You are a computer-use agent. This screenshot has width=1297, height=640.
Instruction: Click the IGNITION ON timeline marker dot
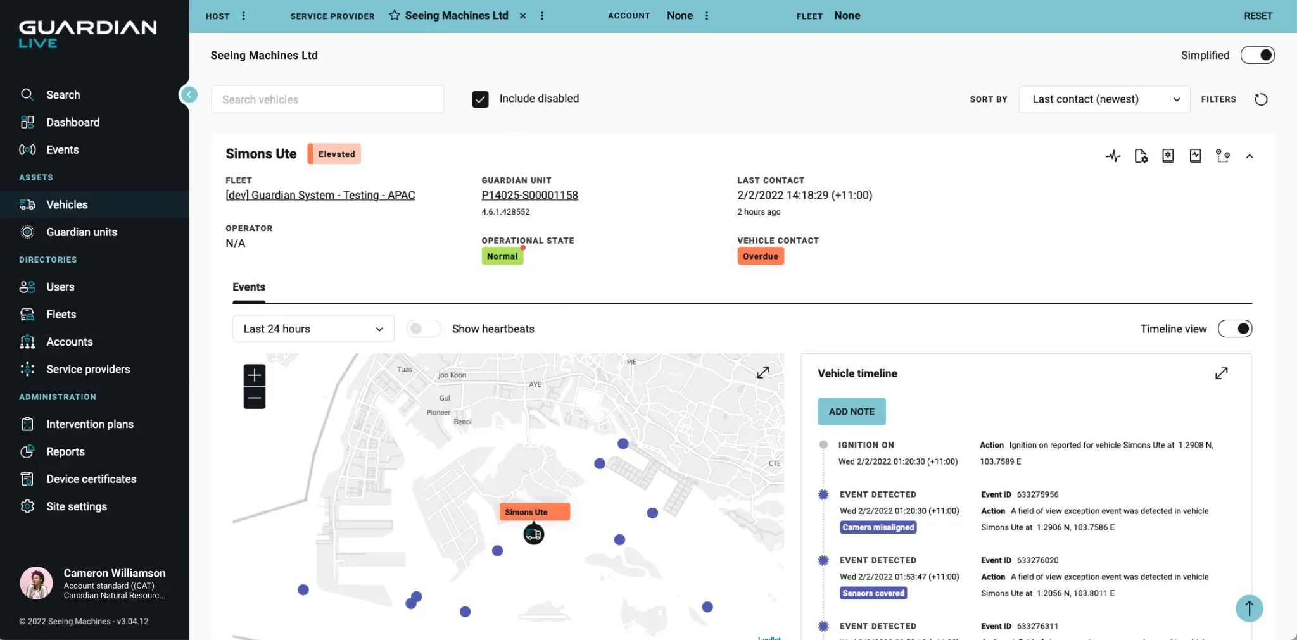click(823, 445)
